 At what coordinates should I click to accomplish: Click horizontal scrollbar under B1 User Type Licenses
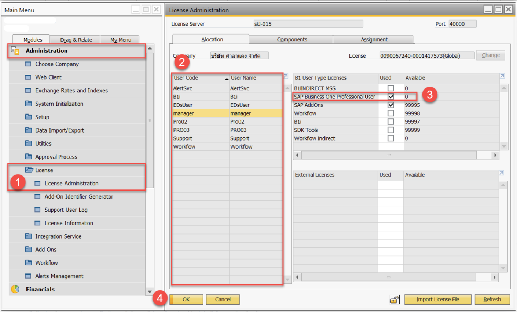pyautogui.click(x=389, y=155)
